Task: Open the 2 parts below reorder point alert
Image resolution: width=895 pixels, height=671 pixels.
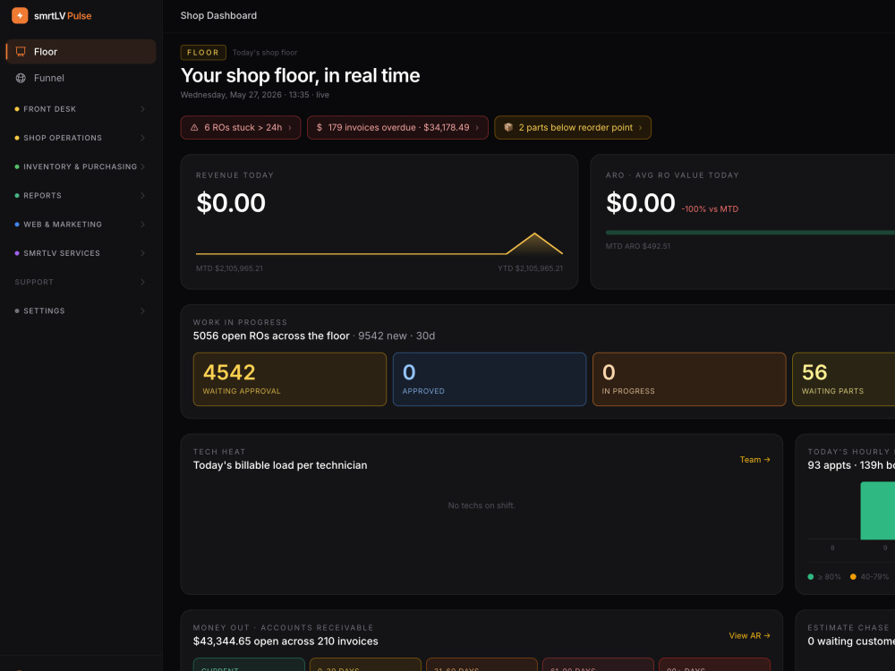Action: point(573,128)
